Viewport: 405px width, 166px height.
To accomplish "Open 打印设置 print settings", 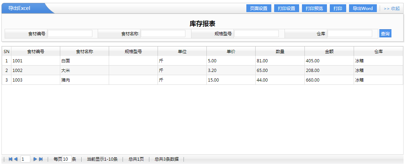I will (x=286, y=9).
